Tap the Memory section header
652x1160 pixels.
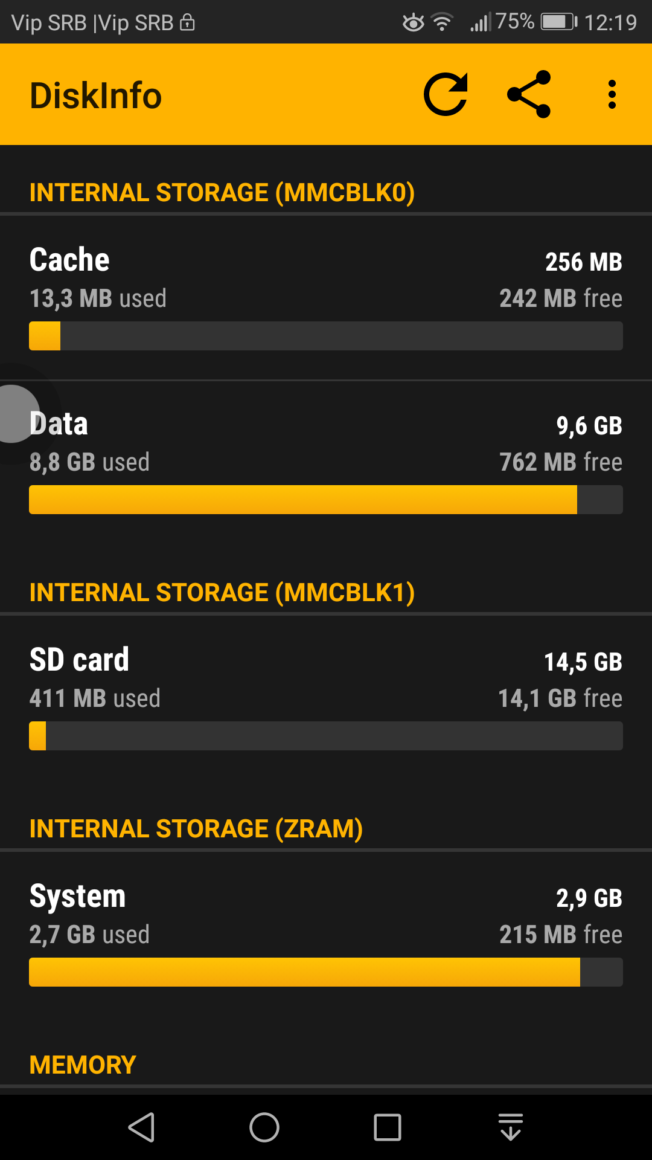83,1065
